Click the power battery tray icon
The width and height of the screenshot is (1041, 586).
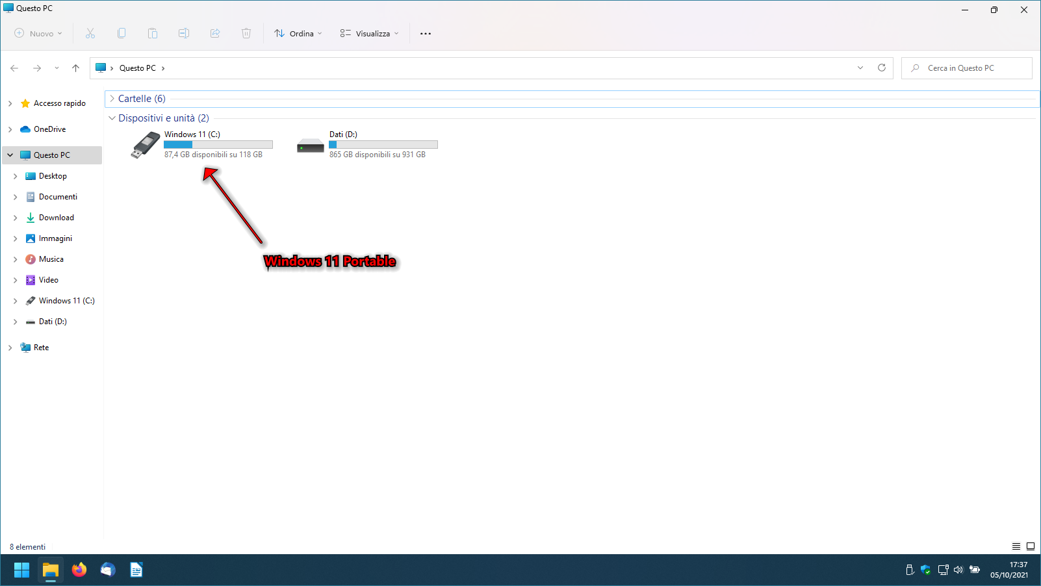click(975, 570)
